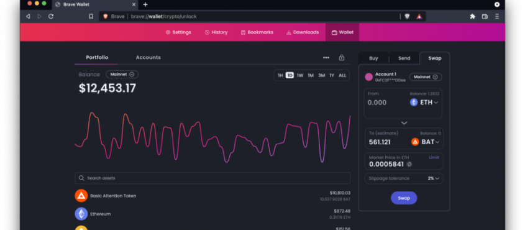
Task: Click the market price refresh icon
Action: [x=409, y=164]
